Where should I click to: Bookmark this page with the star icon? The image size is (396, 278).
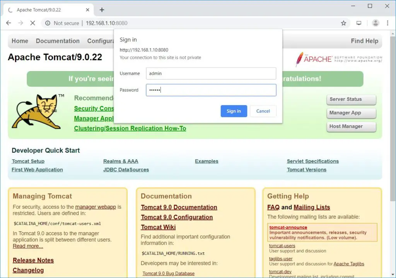click(x=343, y=23)
